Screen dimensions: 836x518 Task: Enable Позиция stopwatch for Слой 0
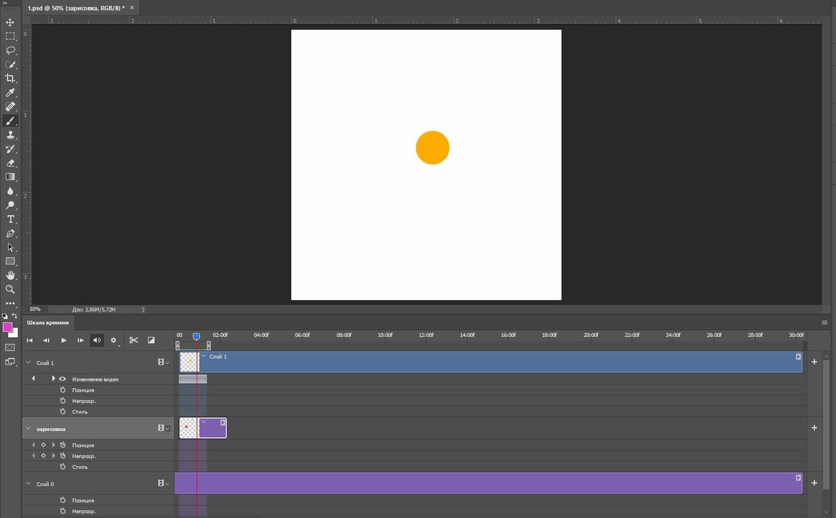pyautogui.click(x=63, y=500)
